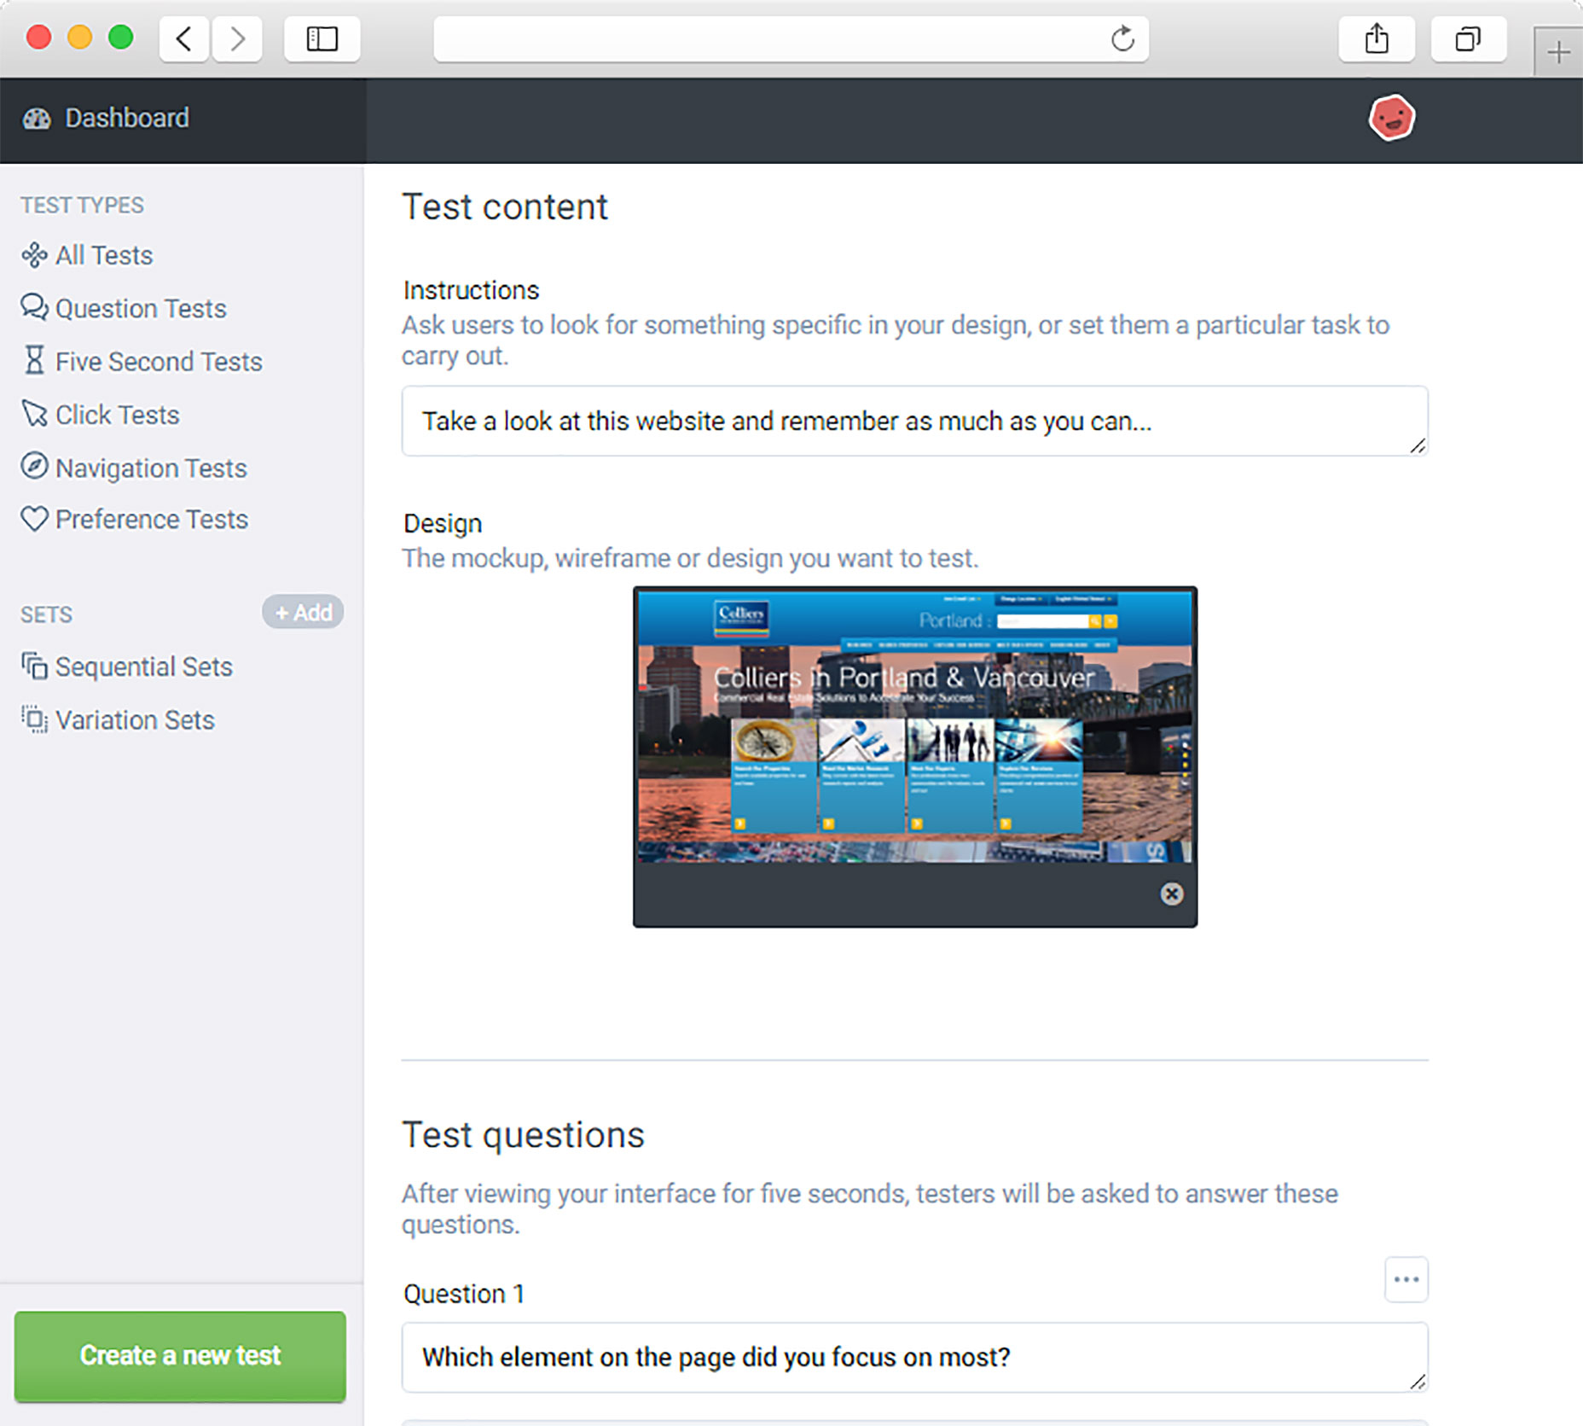
Task: Click the Click Tests cursor icon
Action: coord(34,414)
